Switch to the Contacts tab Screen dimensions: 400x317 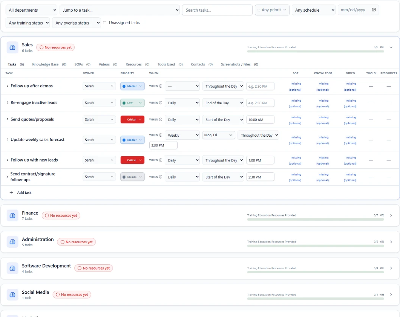[202, 64]
